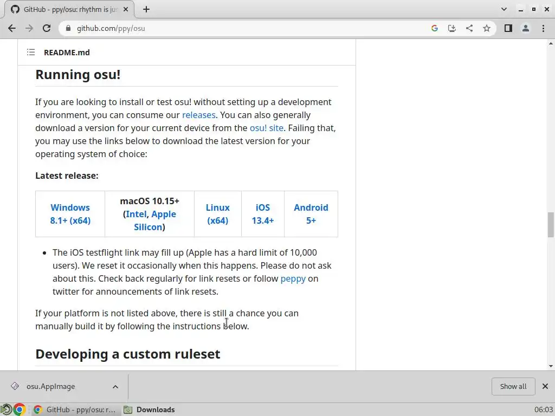Open the Chrome profile menu
This screenshot has width=555, height=416.
(526, 28)
